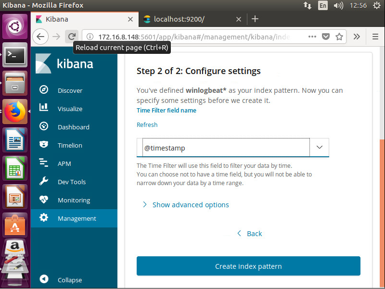Show more toolbar items chevron
385x289 pixels.
pos(357,37)
